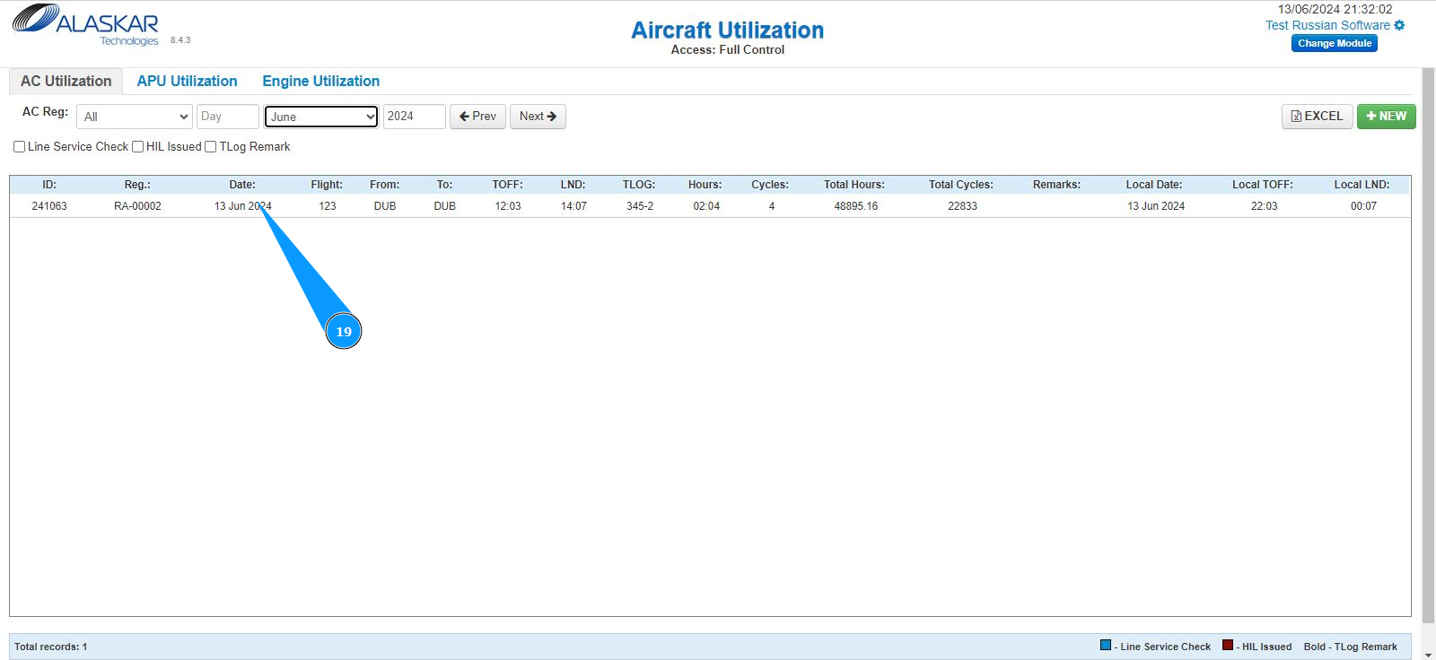1436x660 pixels.
Task: Enable the Line Service Check filter
Action: coord(19,147)
